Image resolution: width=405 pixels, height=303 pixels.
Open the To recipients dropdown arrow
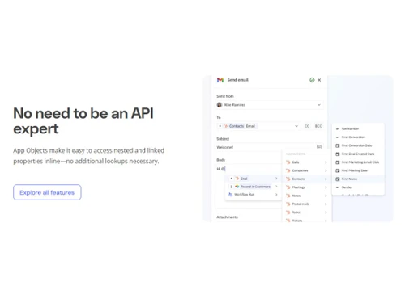click(296, 126)
